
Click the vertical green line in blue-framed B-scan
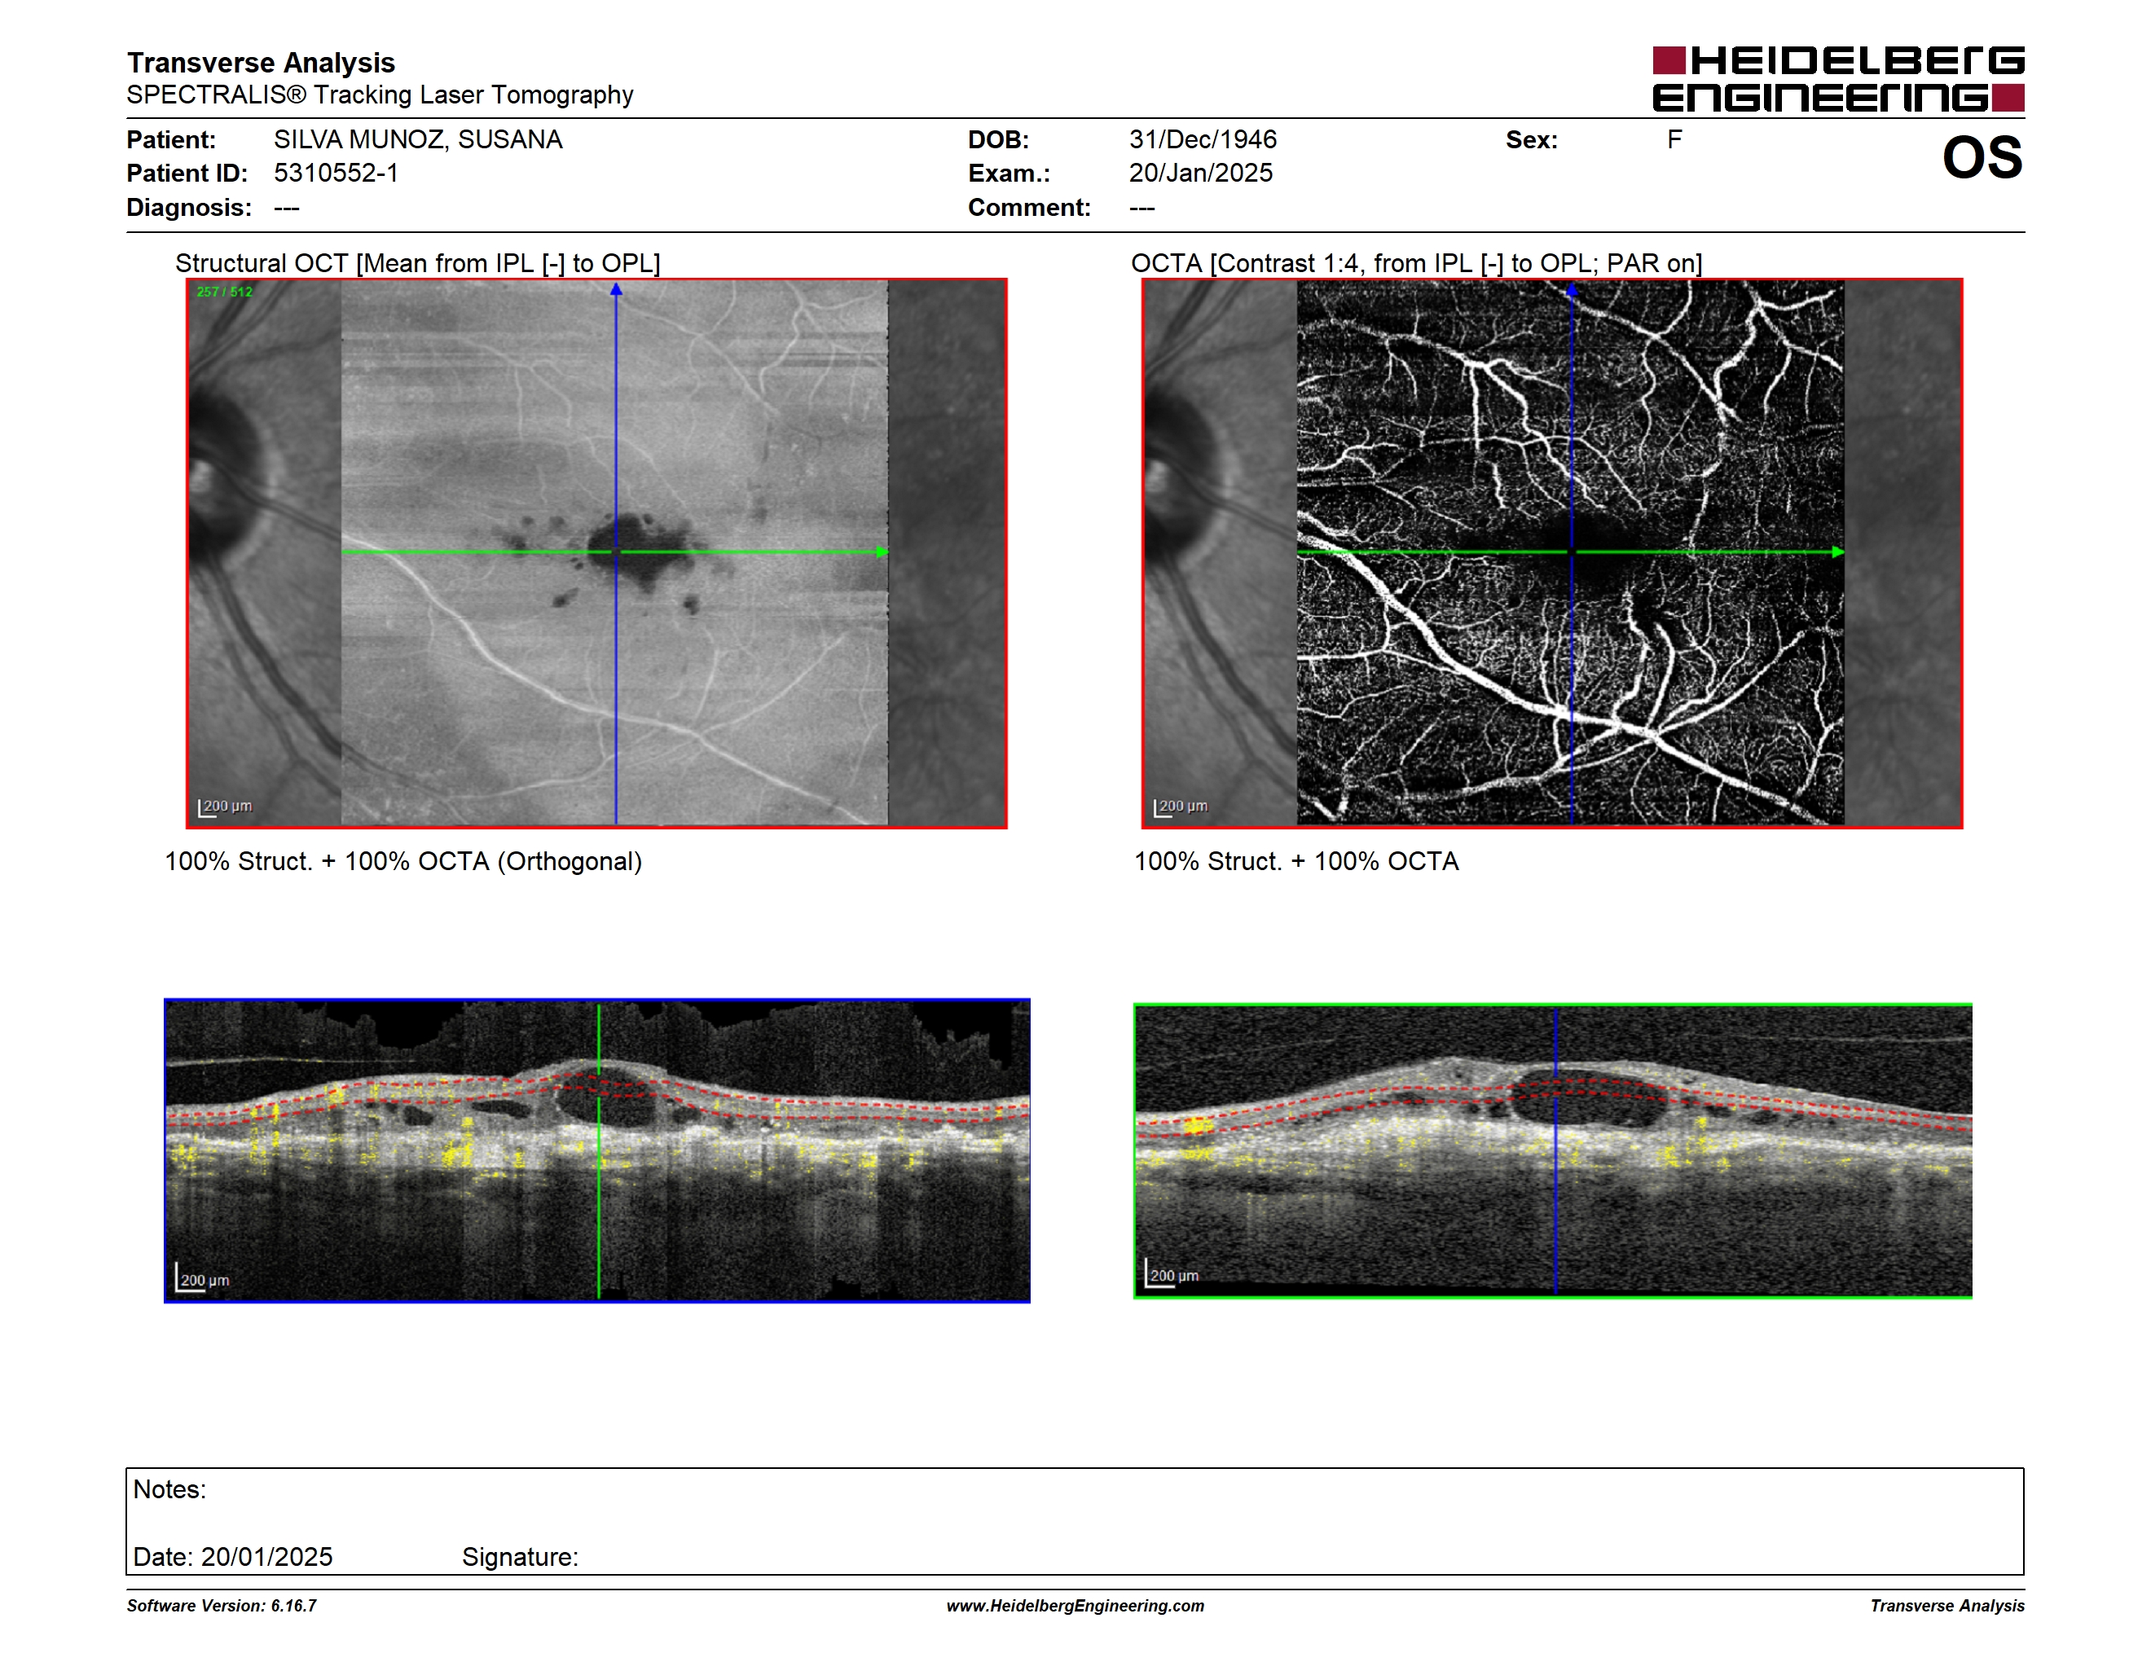click(599, 1150)
